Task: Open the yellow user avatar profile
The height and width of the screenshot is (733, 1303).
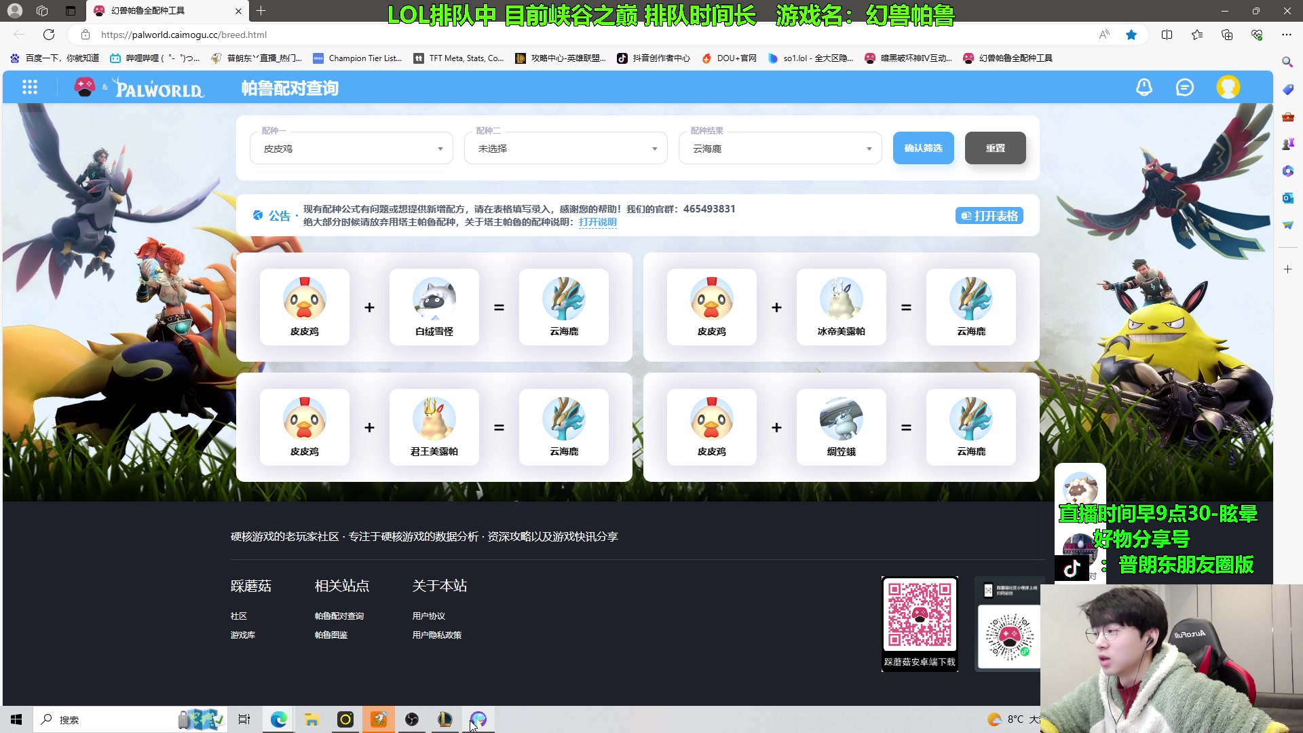Action: point(1228,87)
